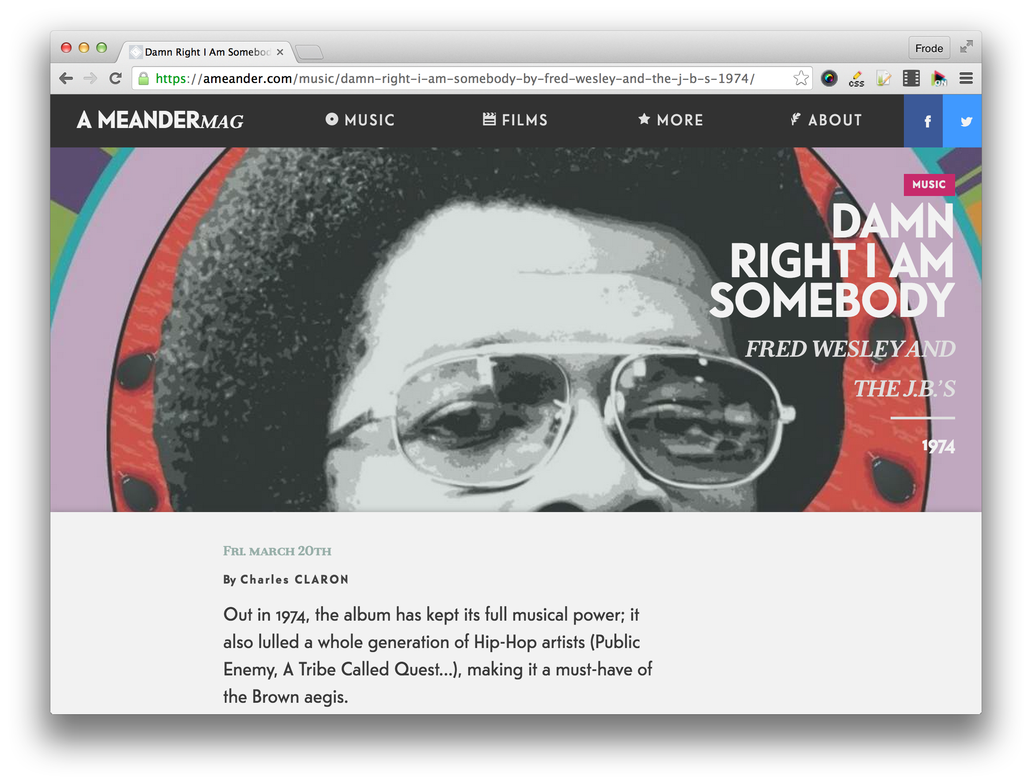Click the article intro paragraph text

437,655
